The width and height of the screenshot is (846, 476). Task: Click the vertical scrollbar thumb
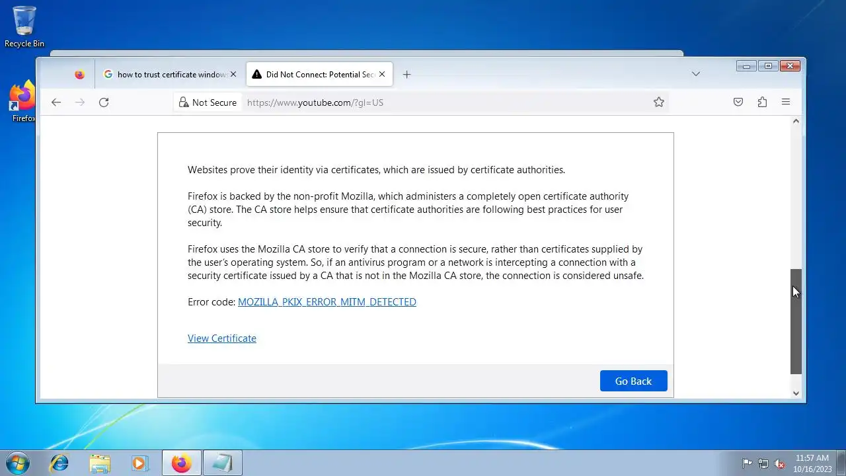[796, 321]
